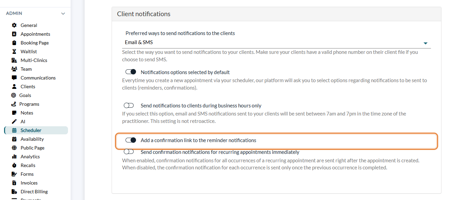Open AI settings entry
Viewport: 455px width, 200px height.
point(23,122)
